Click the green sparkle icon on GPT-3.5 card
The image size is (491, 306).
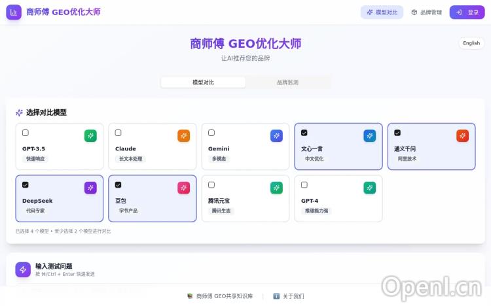(90, 136)
